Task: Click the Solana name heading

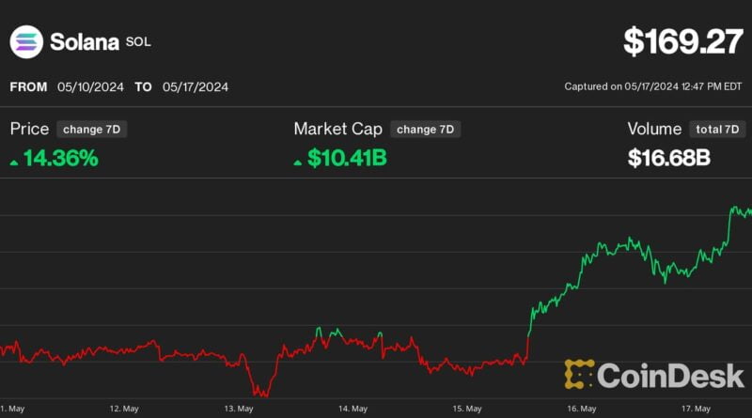Action: coord(83,41)
